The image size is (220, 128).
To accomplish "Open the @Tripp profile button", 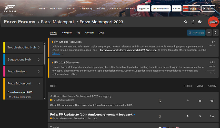I will (191, 8).
